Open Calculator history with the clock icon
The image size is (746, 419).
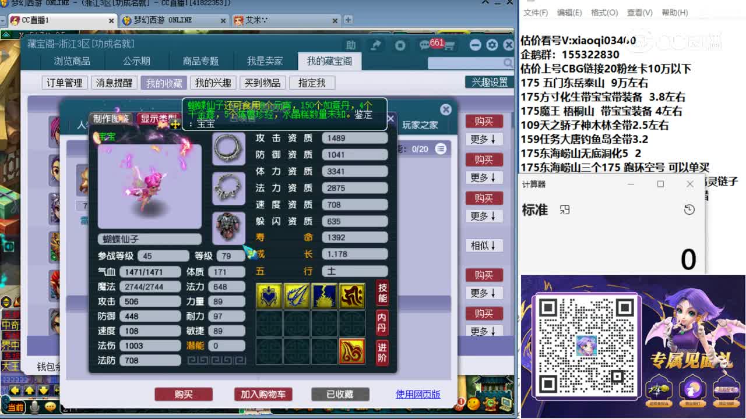tap(689, 210)
